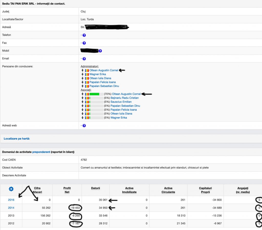Viewport: 262px width, 230px height.
Task: Click the Loc. Turda locality value
Action: pos(87,19)
